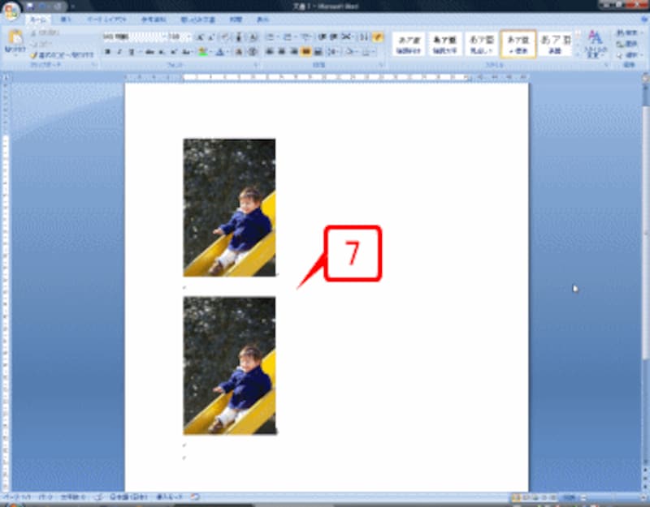The width and height of the screenshot is (650, 507).
Task: Go to the Mailings ribbon tab
Action: coord(197,19)
